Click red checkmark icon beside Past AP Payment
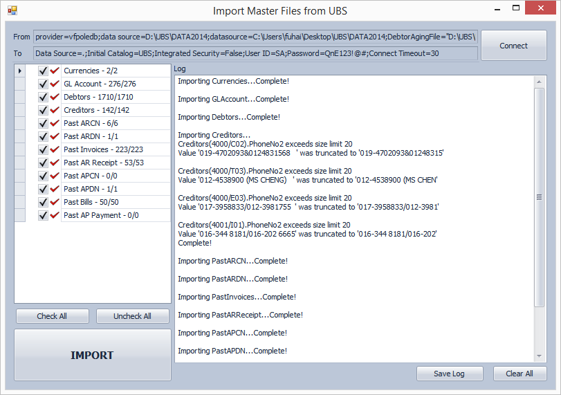561x395 pixels. coord(55,215)
